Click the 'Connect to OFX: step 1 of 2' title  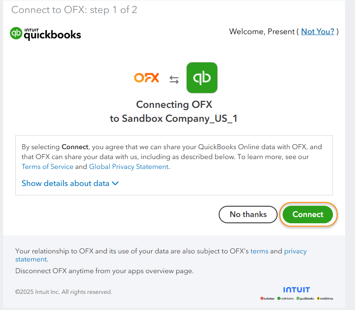click(x=74, y=10)
